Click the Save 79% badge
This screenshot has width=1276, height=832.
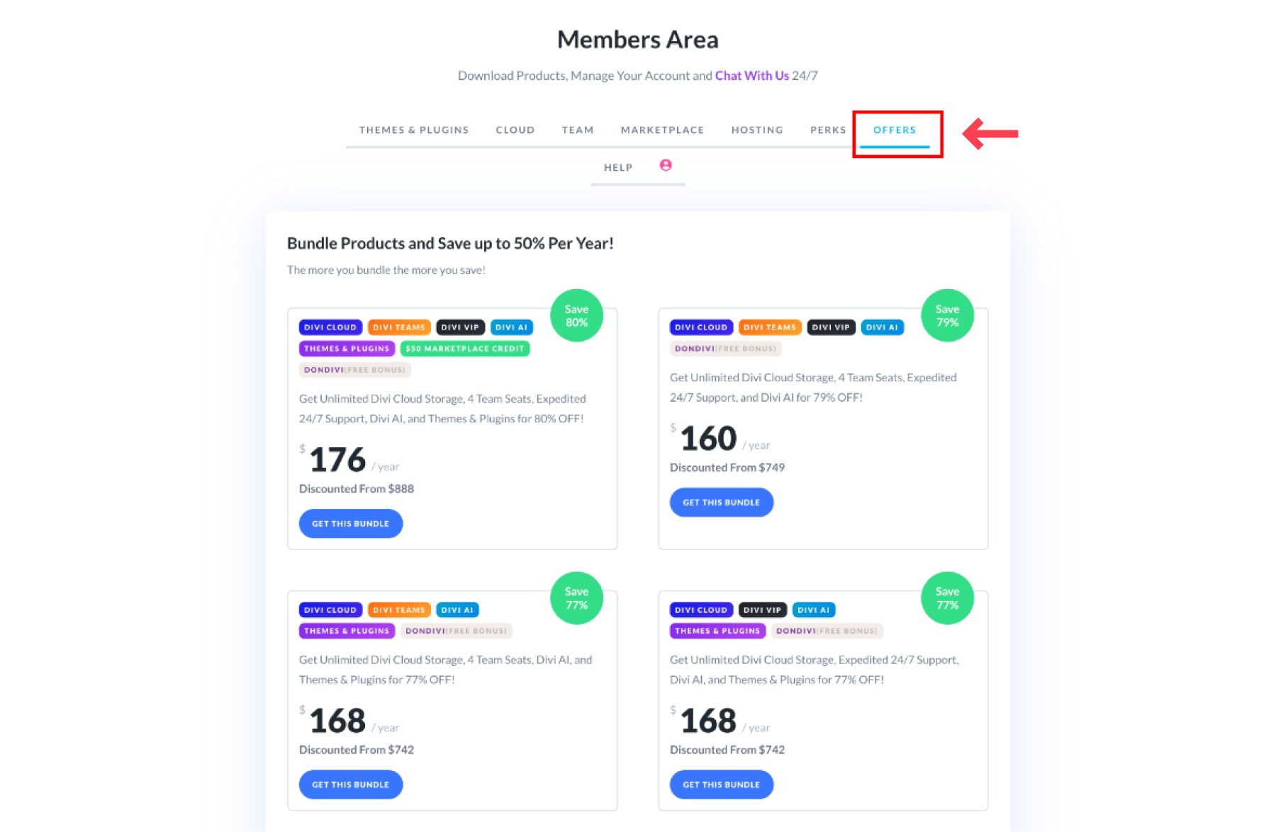coord(947,315)
